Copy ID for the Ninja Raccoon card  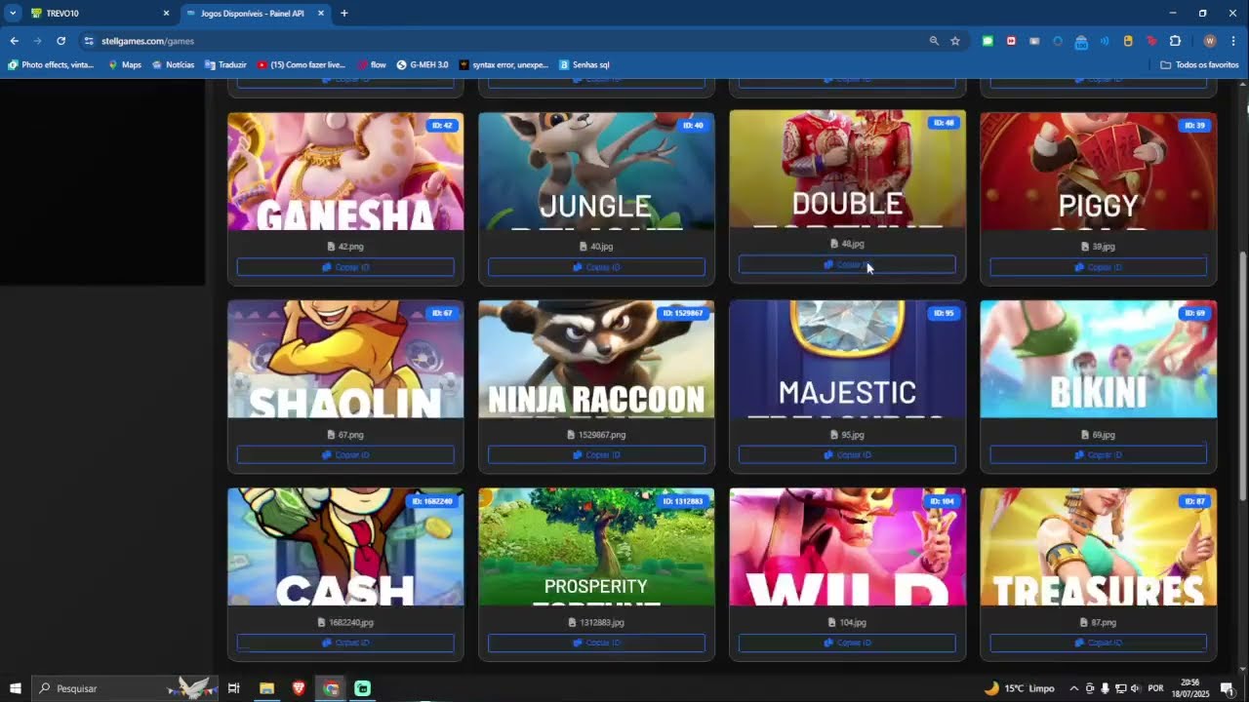pyautogui.click(x=596, y=454)
